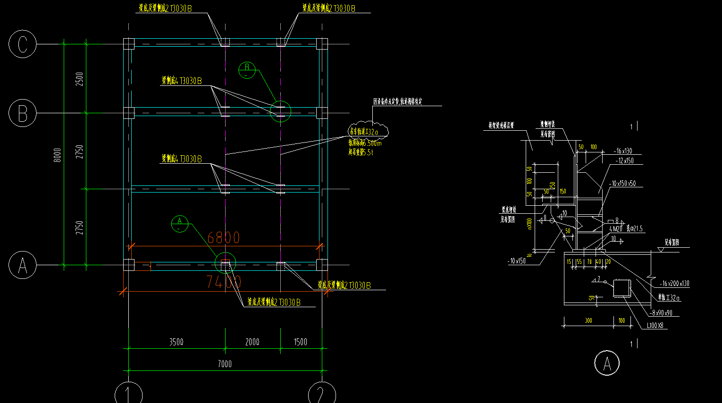Viewport: 722px width, 403px height.
Task: Click the orange 7400 dimension text
Action: tap(224, 282)
